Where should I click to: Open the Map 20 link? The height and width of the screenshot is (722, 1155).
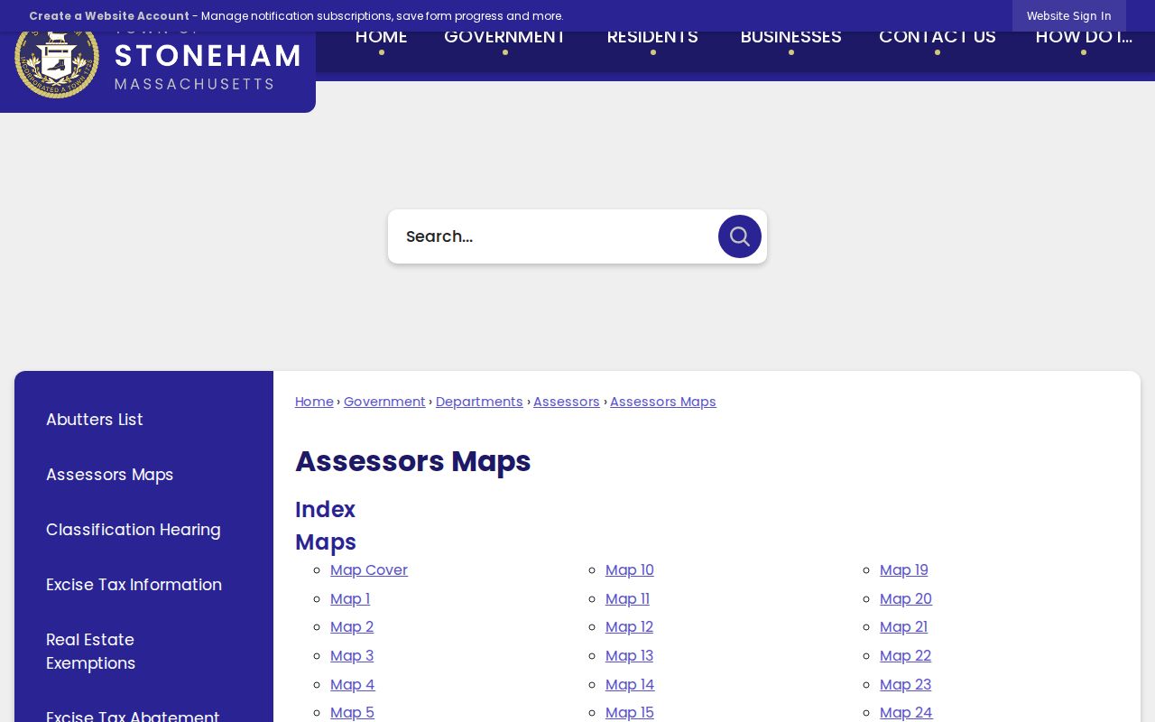pos(906,599)
